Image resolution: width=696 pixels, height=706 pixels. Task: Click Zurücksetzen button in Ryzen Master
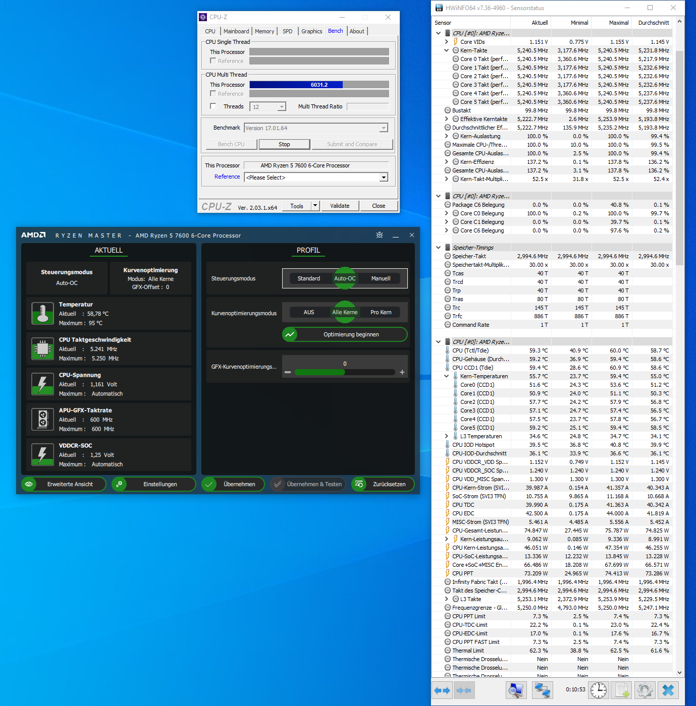(383, 484)
